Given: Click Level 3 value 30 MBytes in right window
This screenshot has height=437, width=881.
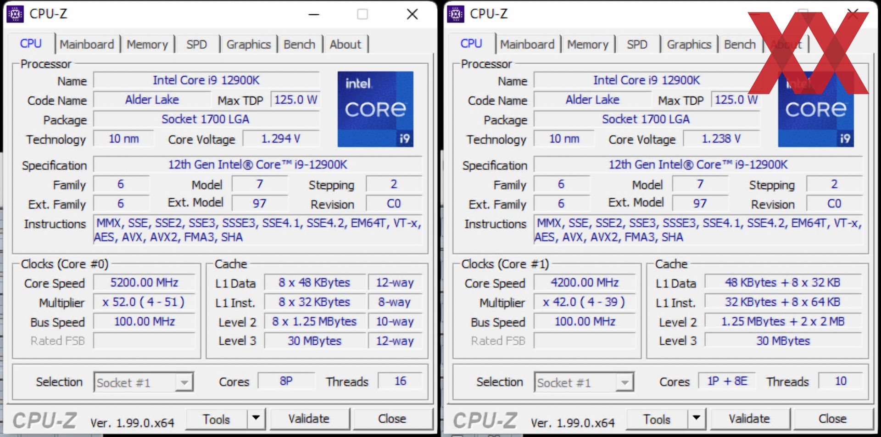Looking at the screenshot, I should pyautogui.click(x=783, y=341).
